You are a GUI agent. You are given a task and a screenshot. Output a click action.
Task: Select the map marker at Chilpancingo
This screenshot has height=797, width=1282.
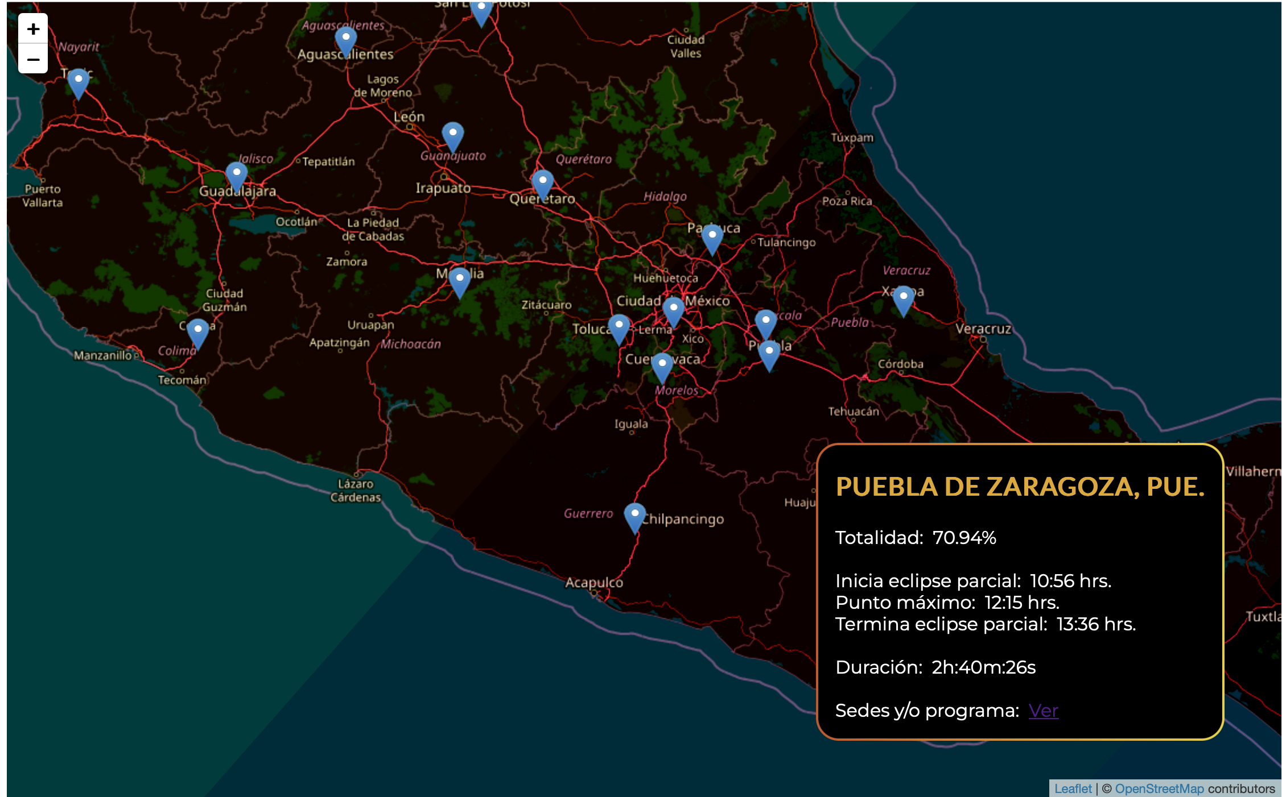[635, 518]
